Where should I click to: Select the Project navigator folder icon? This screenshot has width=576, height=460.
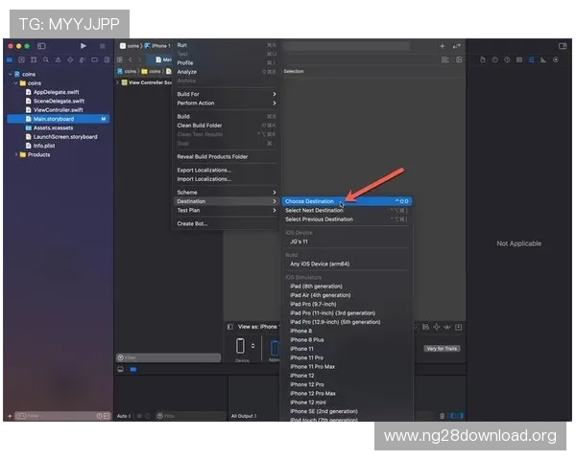point(12,59)
